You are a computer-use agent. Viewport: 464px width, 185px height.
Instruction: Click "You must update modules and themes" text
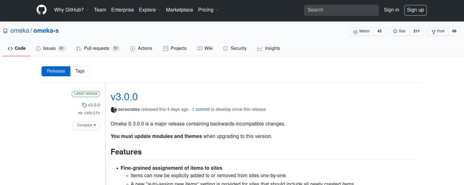156,136
